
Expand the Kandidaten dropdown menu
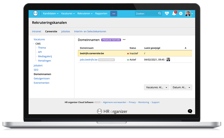[50, 13]
